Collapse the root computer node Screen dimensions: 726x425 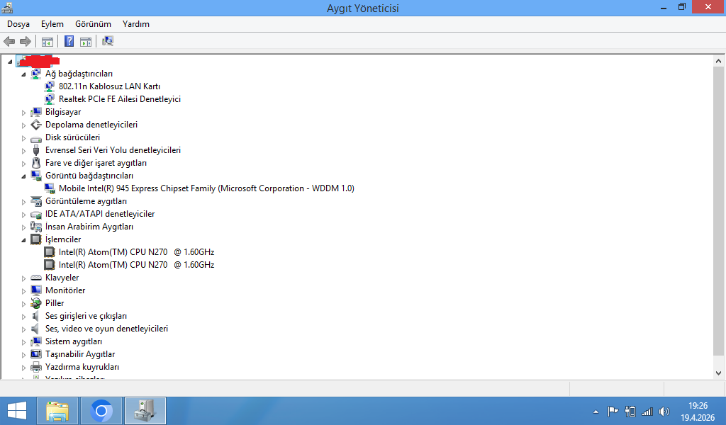(10, 62)
